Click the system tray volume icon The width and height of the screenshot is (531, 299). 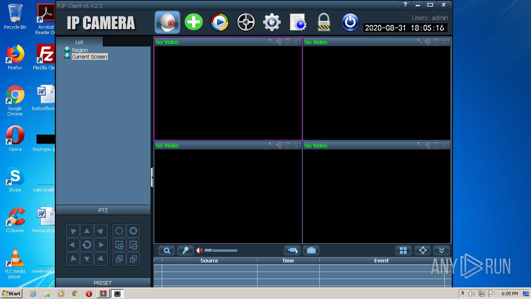coord(472,294)
